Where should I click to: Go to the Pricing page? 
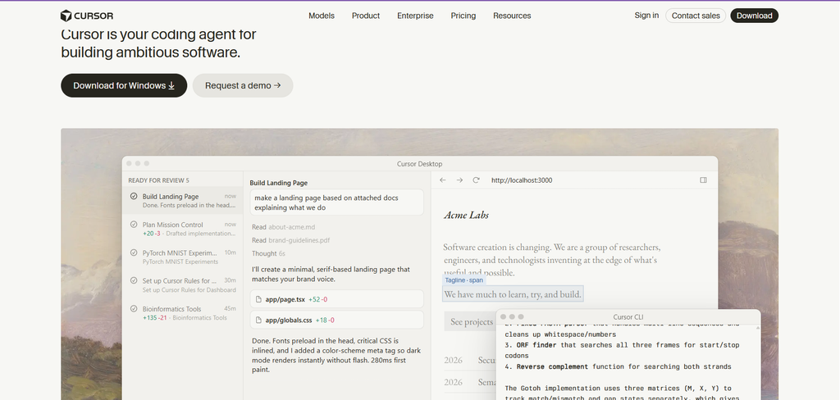463,16
